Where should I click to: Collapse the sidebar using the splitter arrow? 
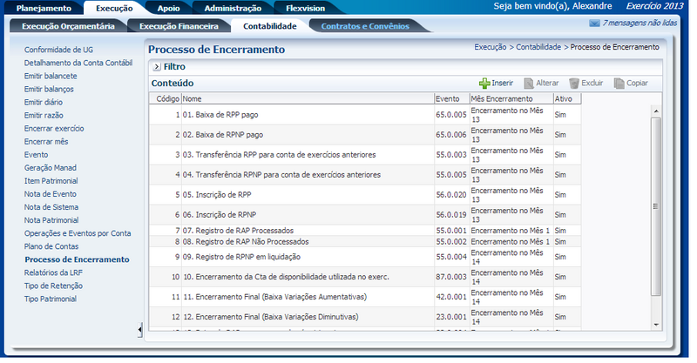coord(140,329)
